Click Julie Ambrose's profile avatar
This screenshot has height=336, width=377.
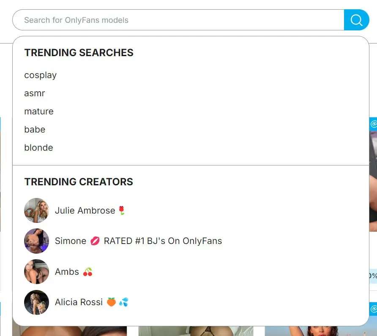coord(36,210)
